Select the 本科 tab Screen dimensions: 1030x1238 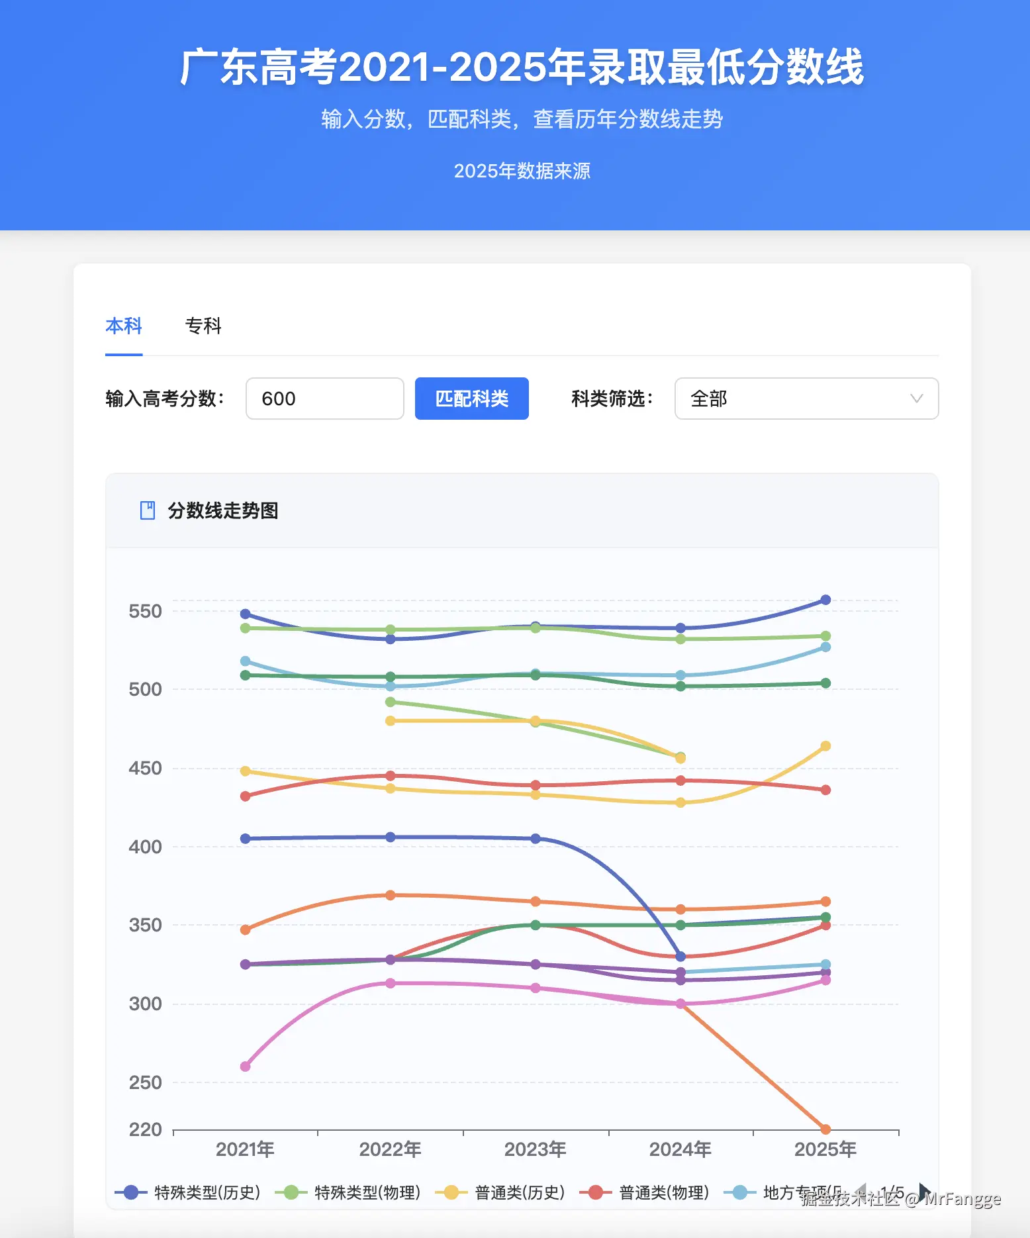(123, 326)
